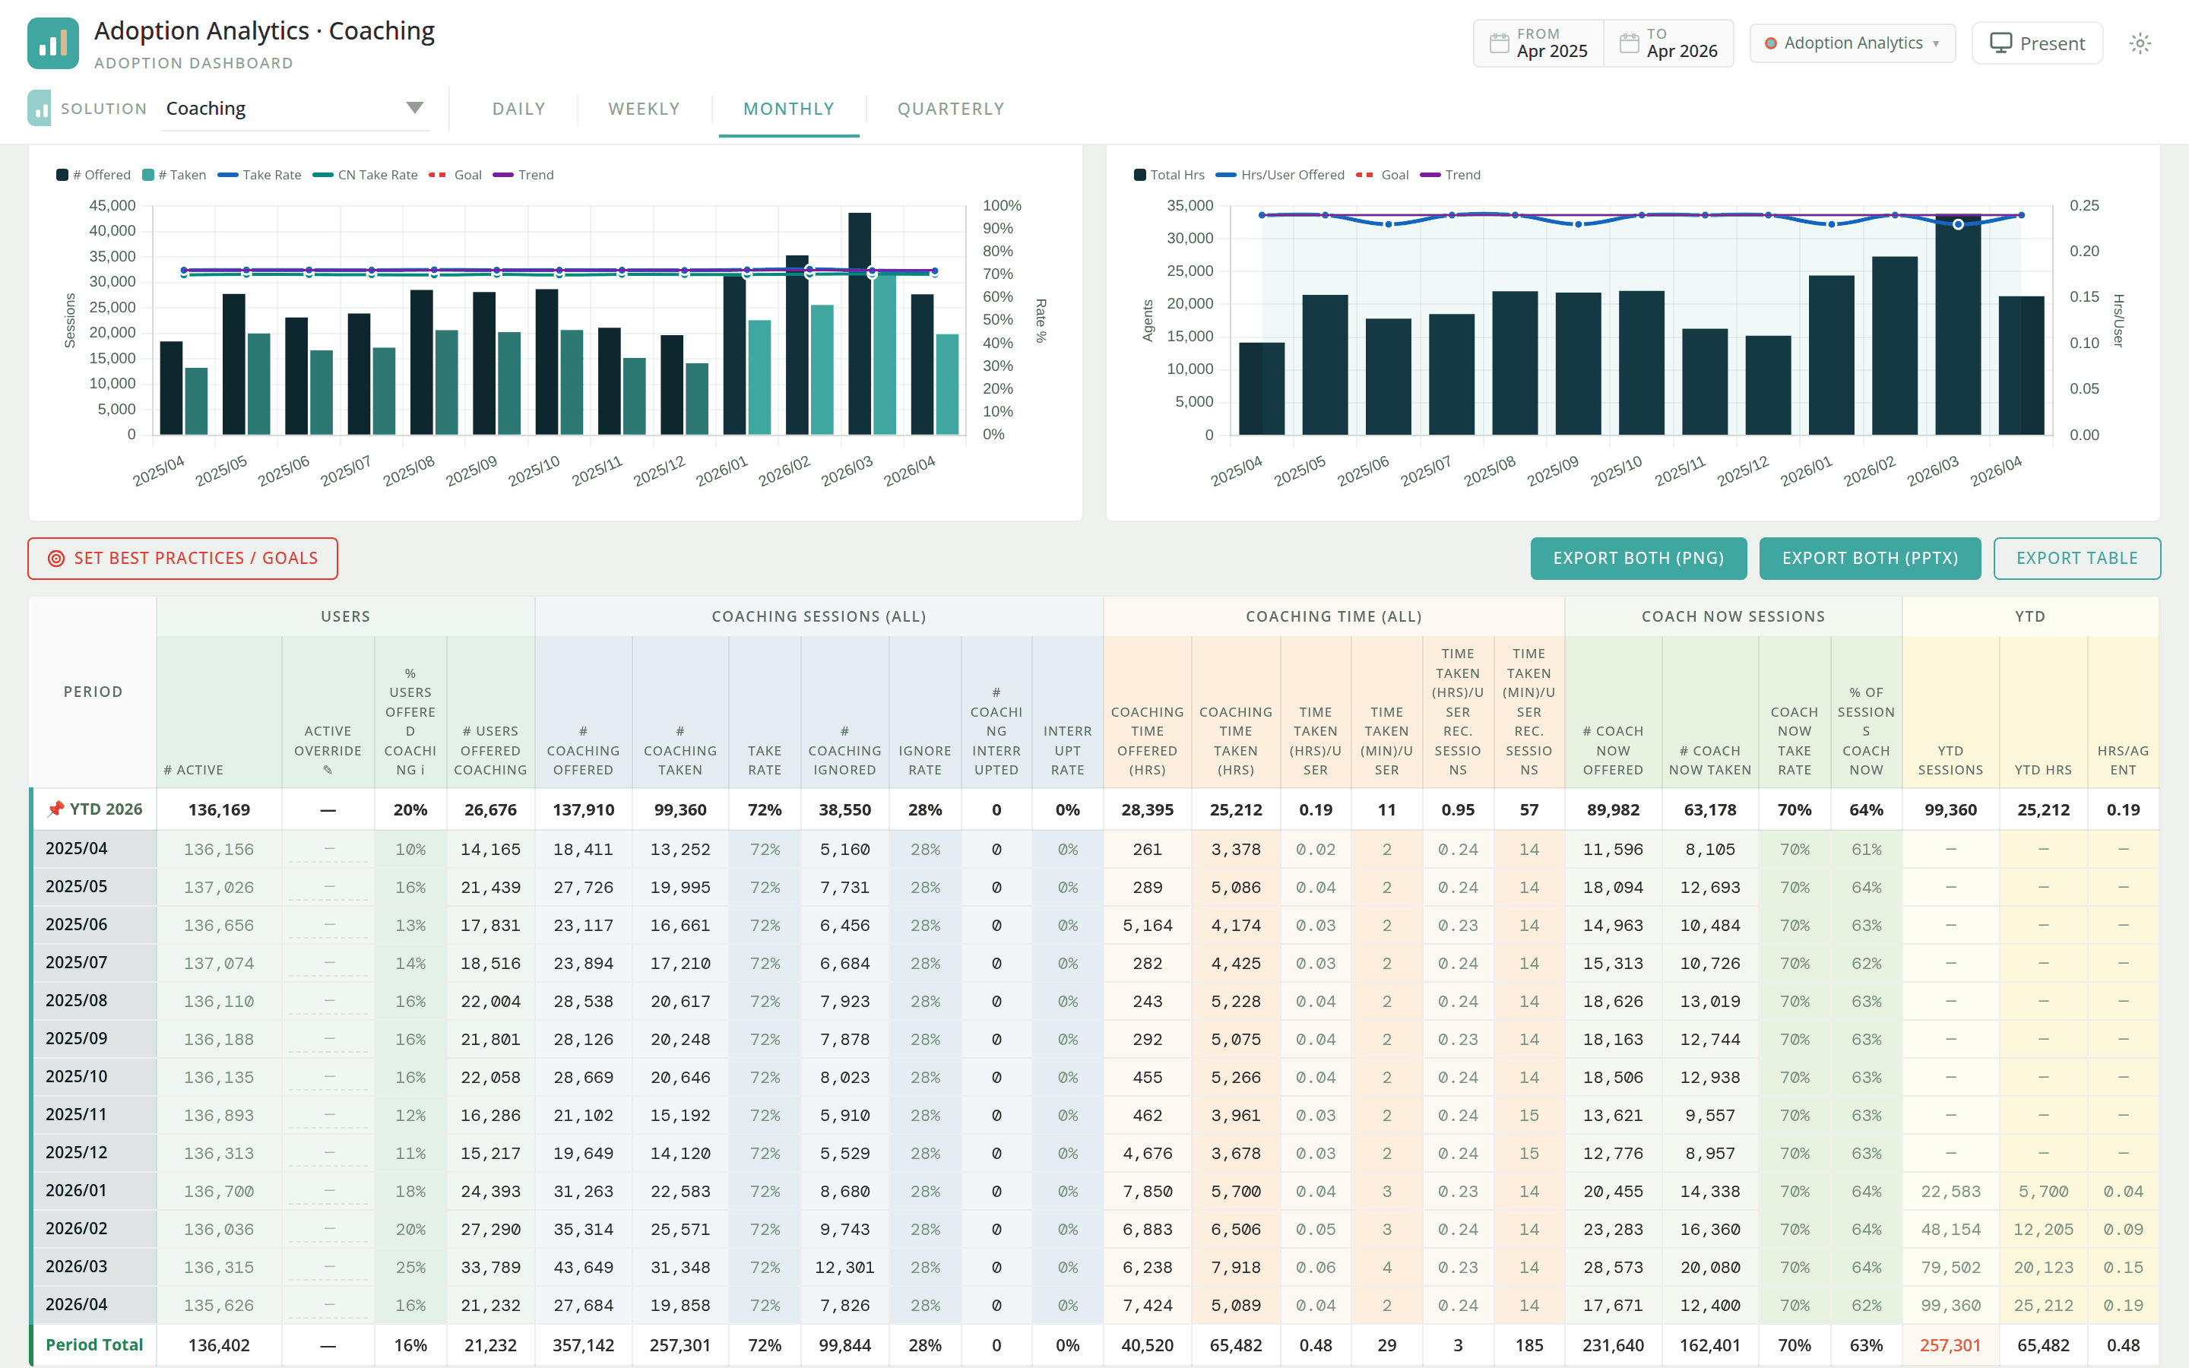Click the TO date calendar icon
The height and width of the screenshot is (1368, 2189).
[1628, 43]
